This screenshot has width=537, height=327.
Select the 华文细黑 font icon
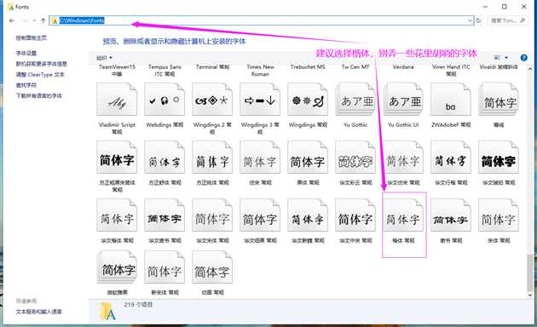point(260,215)
